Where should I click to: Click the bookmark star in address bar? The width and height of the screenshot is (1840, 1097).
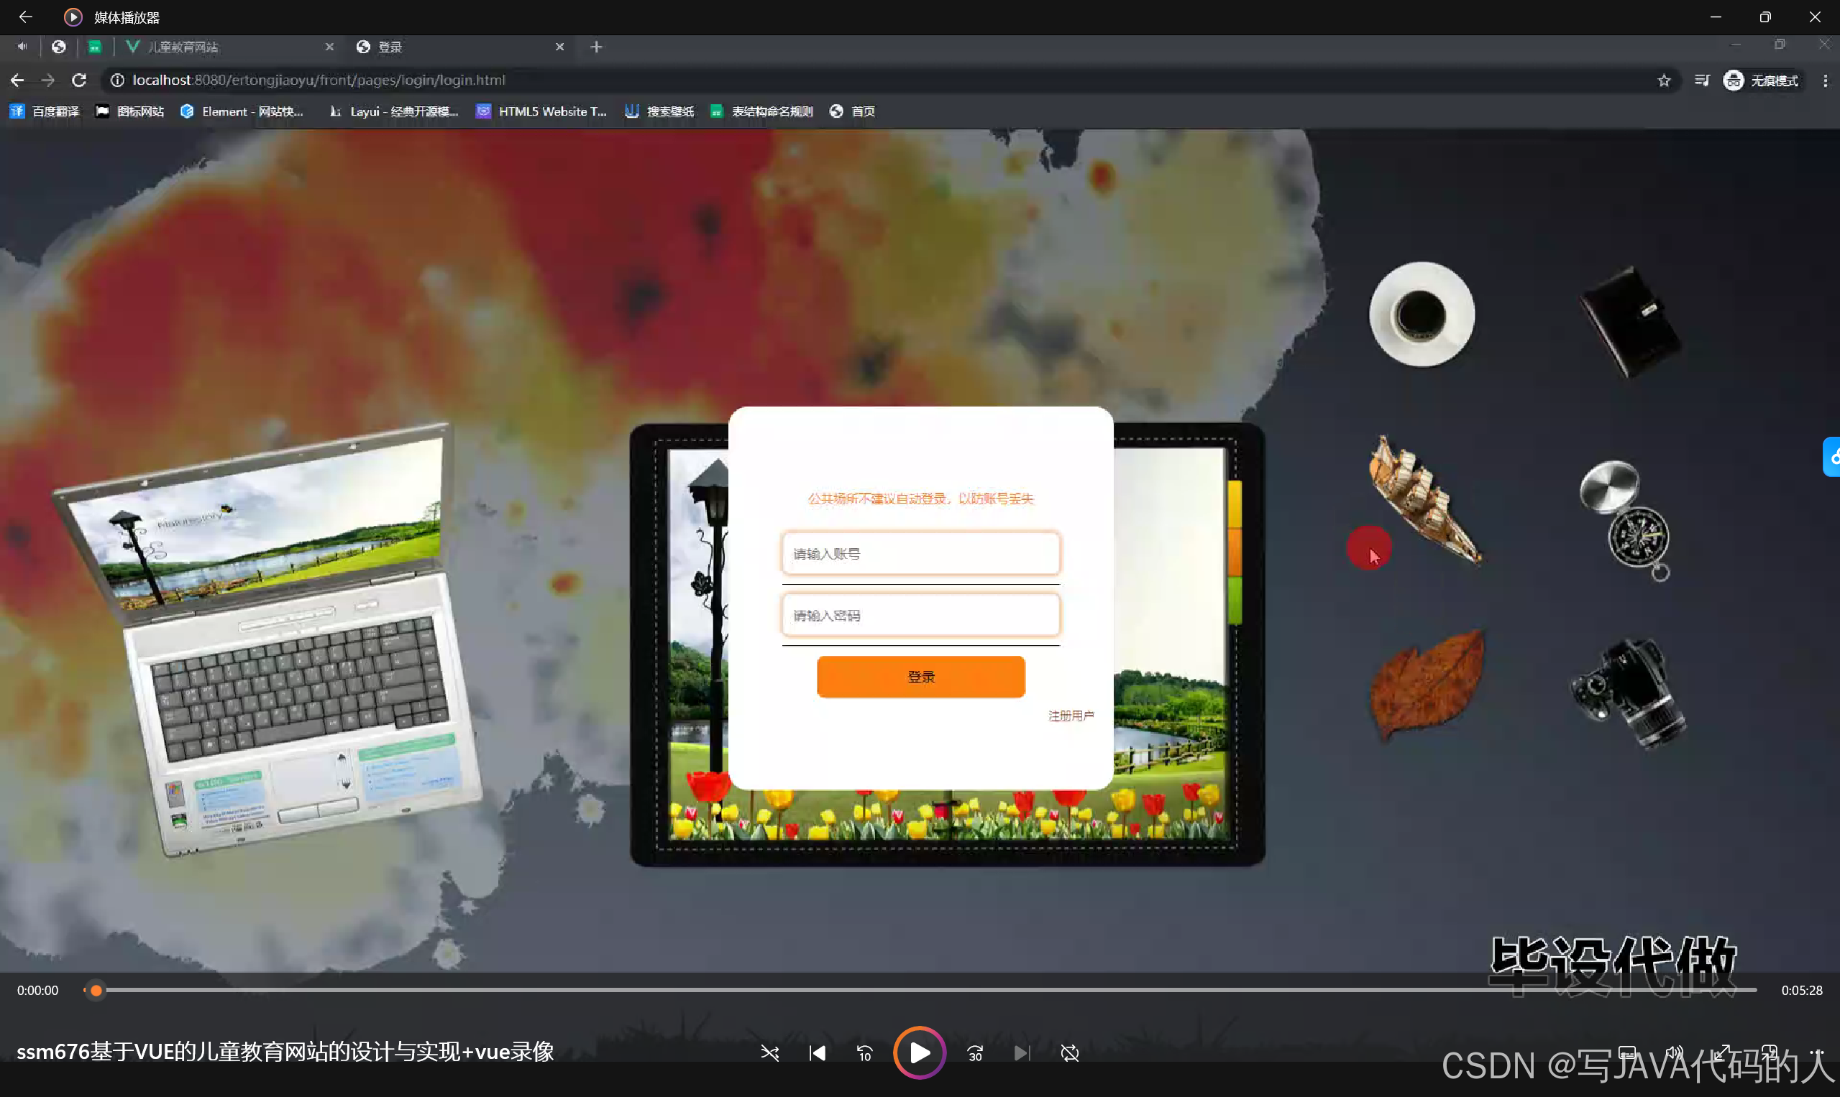1664,80
